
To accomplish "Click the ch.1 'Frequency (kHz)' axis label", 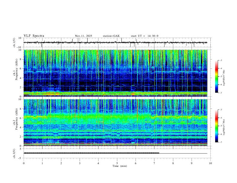I will pos(16,69).
